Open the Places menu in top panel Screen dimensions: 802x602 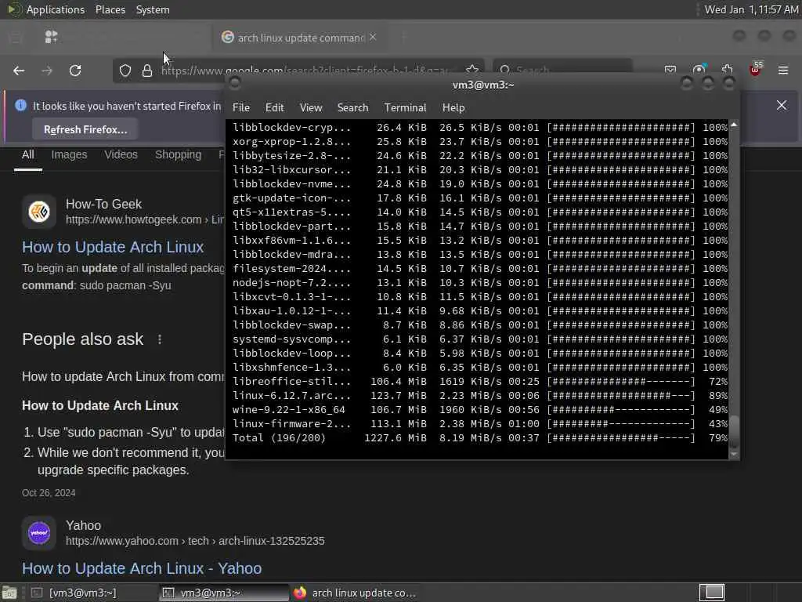pos(110,9)
